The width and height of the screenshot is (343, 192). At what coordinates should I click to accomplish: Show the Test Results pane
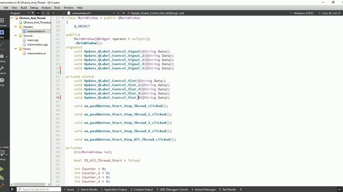[x=227, y=189]
